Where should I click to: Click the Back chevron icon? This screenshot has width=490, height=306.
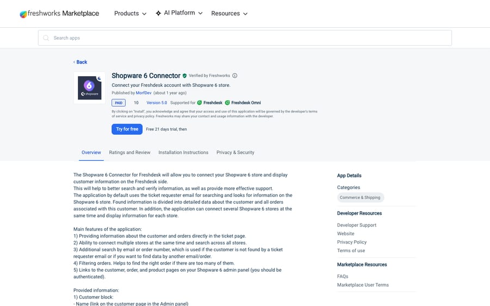74,62
